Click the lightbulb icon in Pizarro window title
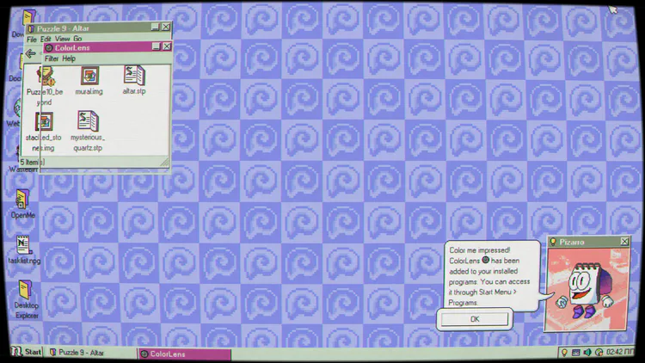The image size is (645, 363). (x=553, y=242)
